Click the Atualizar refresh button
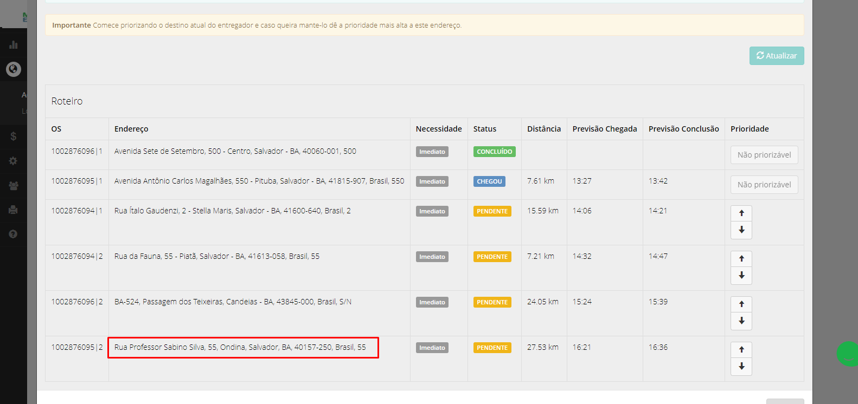858x404 pixels. click(x=777, y=56)
